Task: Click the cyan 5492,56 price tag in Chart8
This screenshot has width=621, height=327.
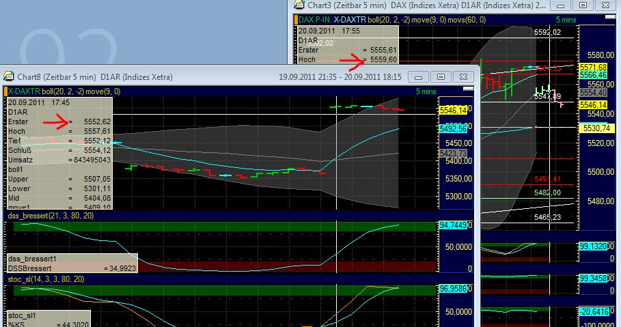Action: click(x=453, y=128)
